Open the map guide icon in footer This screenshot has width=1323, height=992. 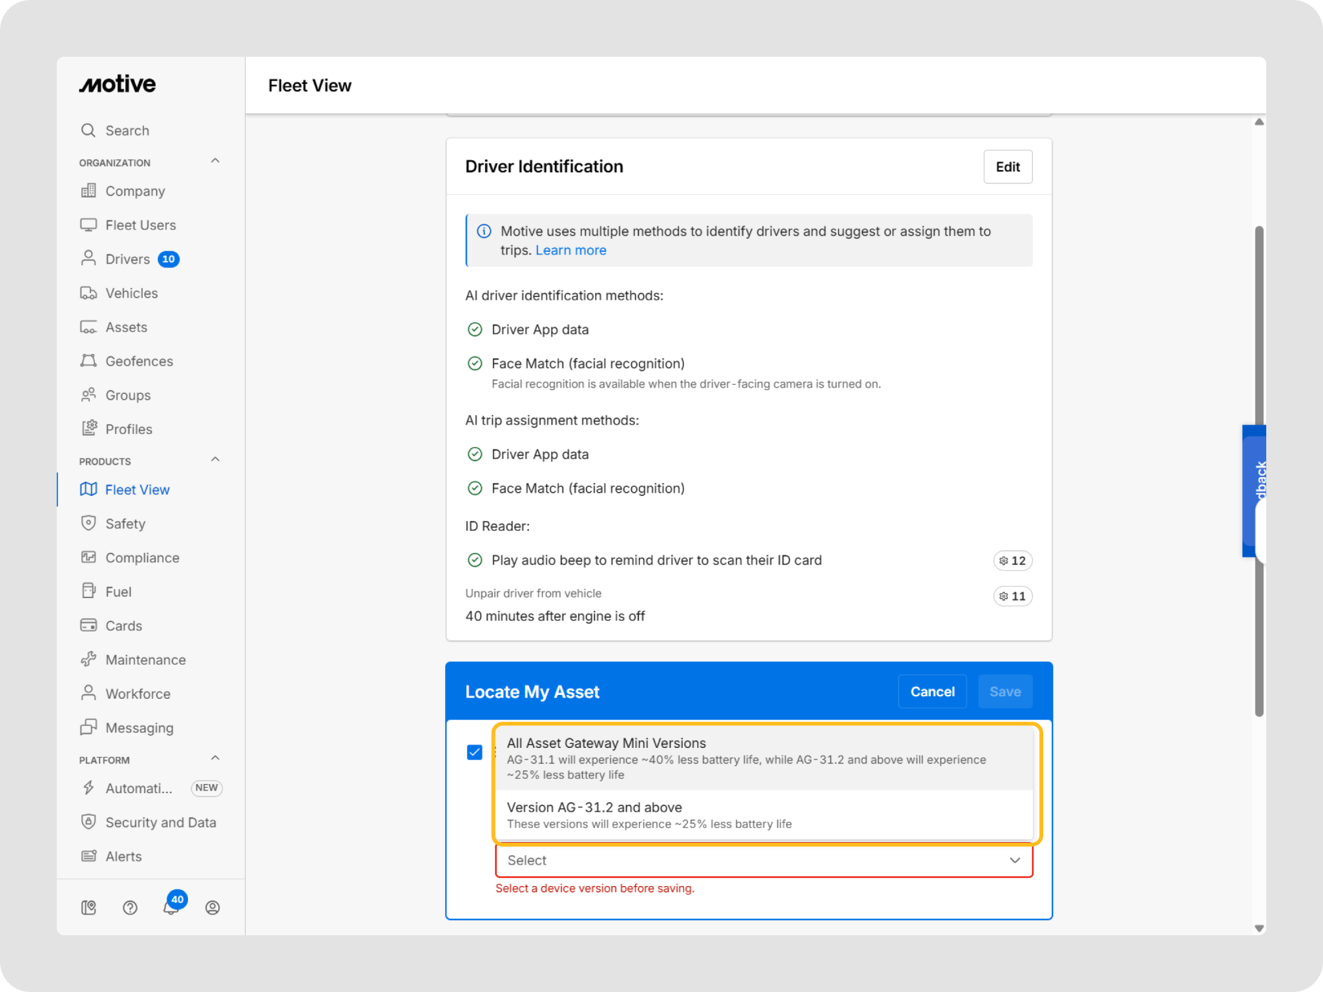click(89, 908)
